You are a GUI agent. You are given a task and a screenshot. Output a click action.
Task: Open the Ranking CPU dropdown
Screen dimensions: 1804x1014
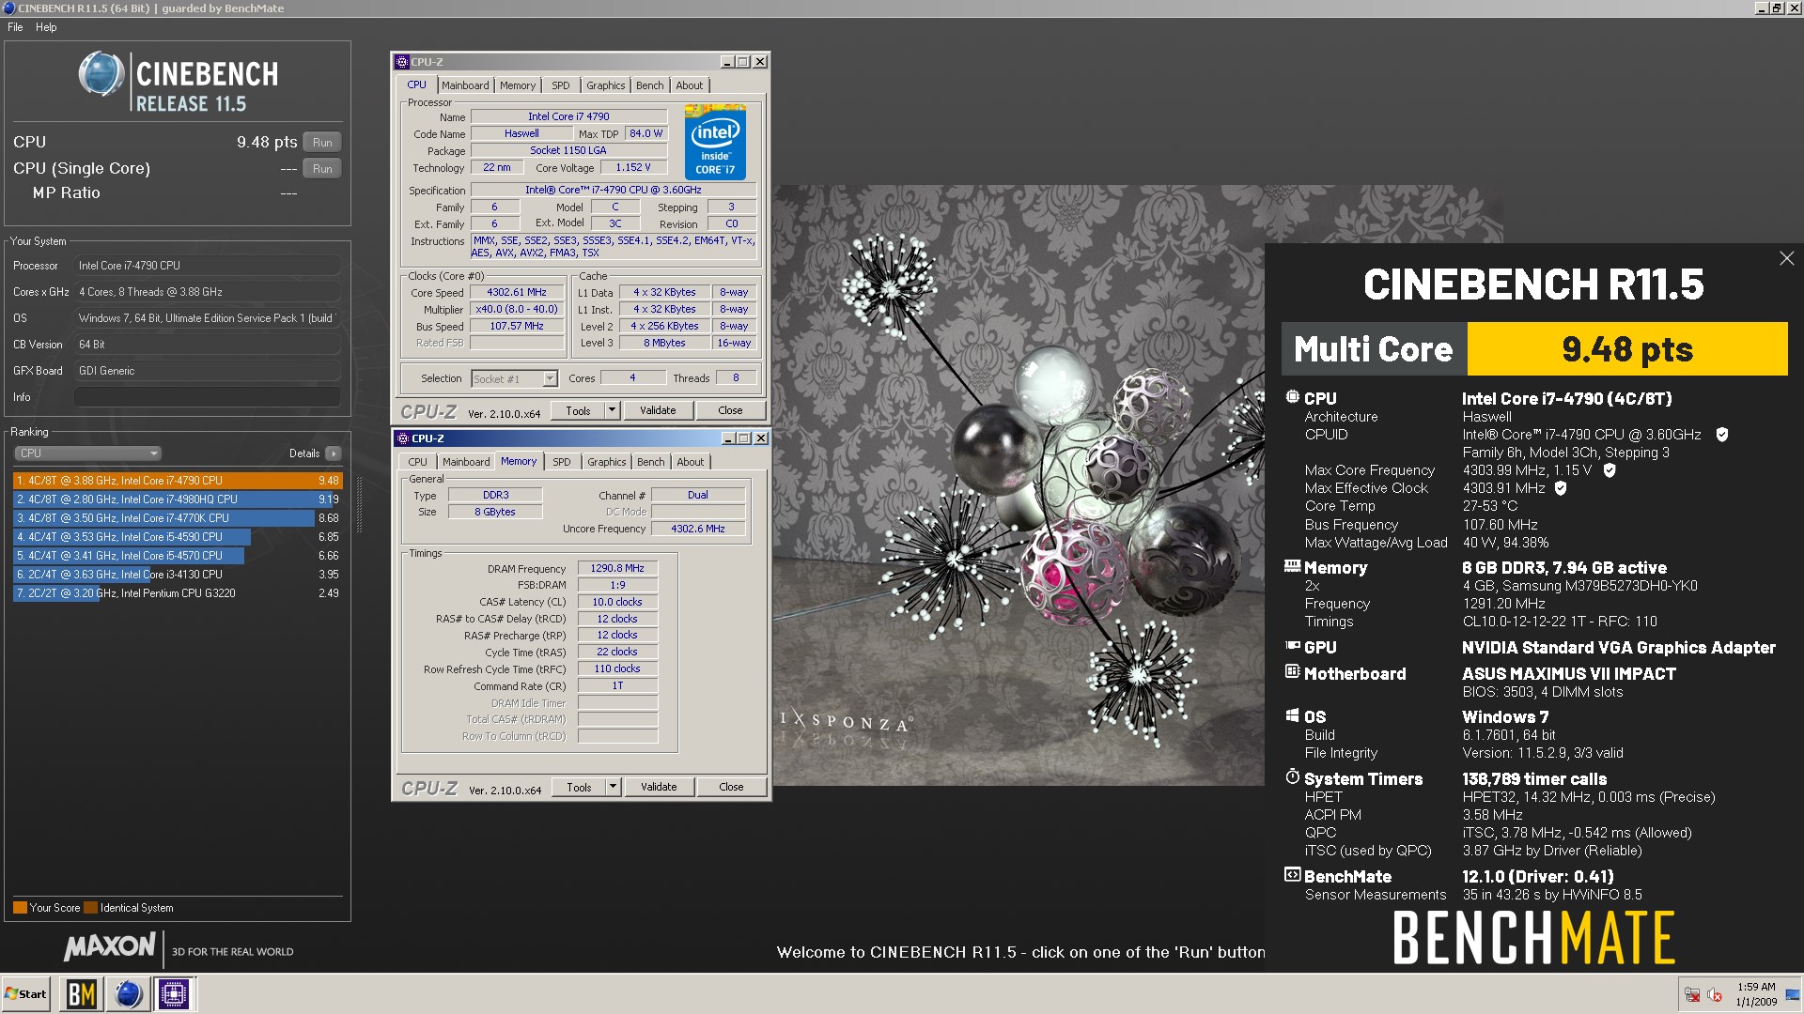(x=88, y=453)
